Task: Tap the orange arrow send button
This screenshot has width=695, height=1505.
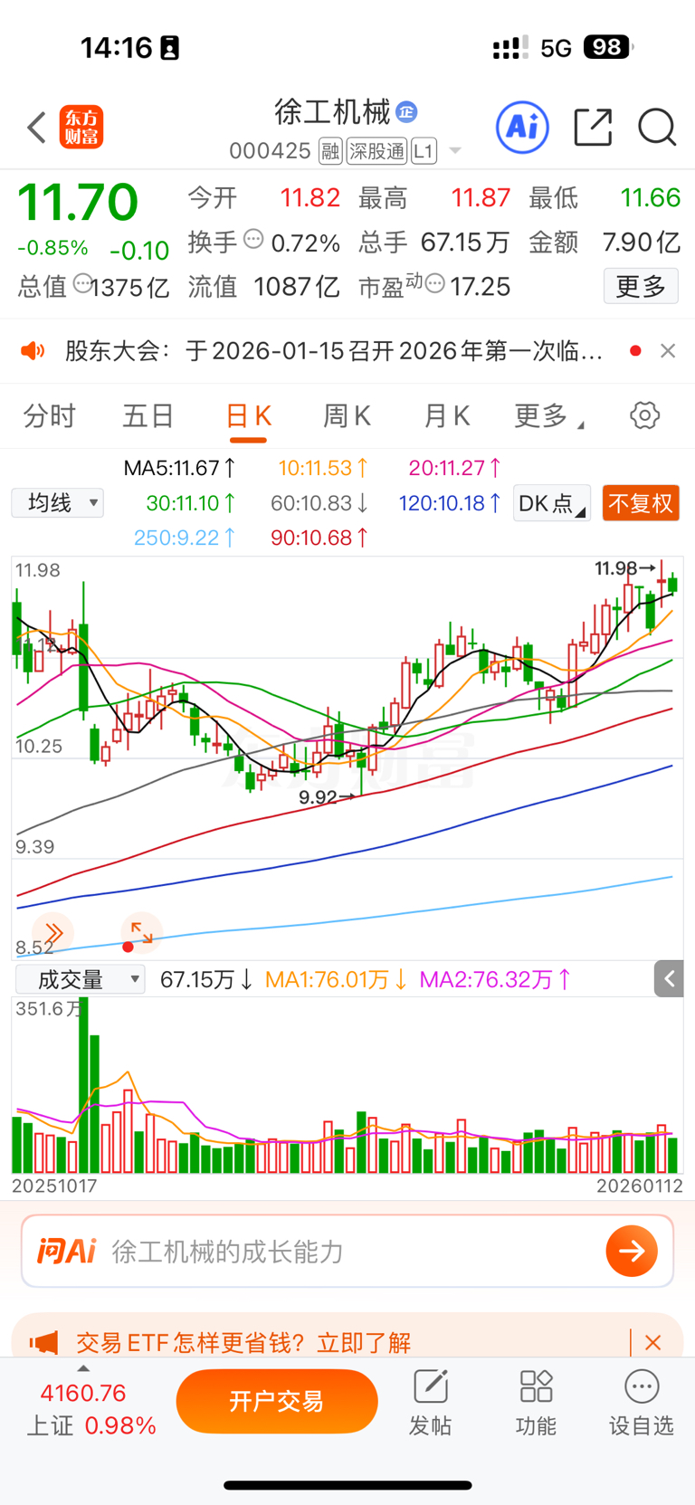Action: pyautogui.click(x=632, y=1252)
